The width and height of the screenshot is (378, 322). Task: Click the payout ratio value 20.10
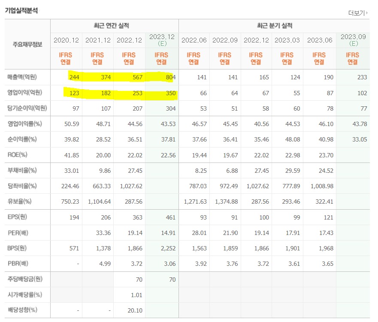(x=135, y=310)
